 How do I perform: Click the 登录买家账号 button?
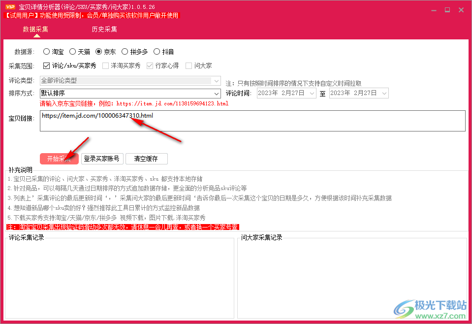click(x=101, y=159)
